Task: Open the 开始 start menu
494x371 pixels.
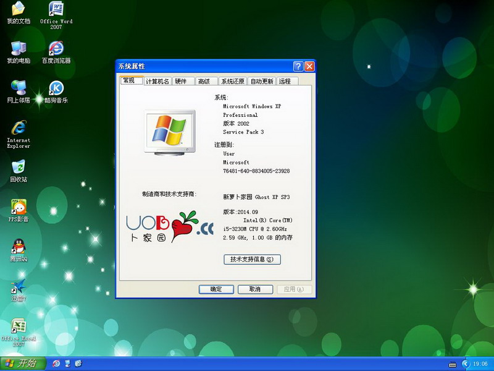Action: [23, 364]
